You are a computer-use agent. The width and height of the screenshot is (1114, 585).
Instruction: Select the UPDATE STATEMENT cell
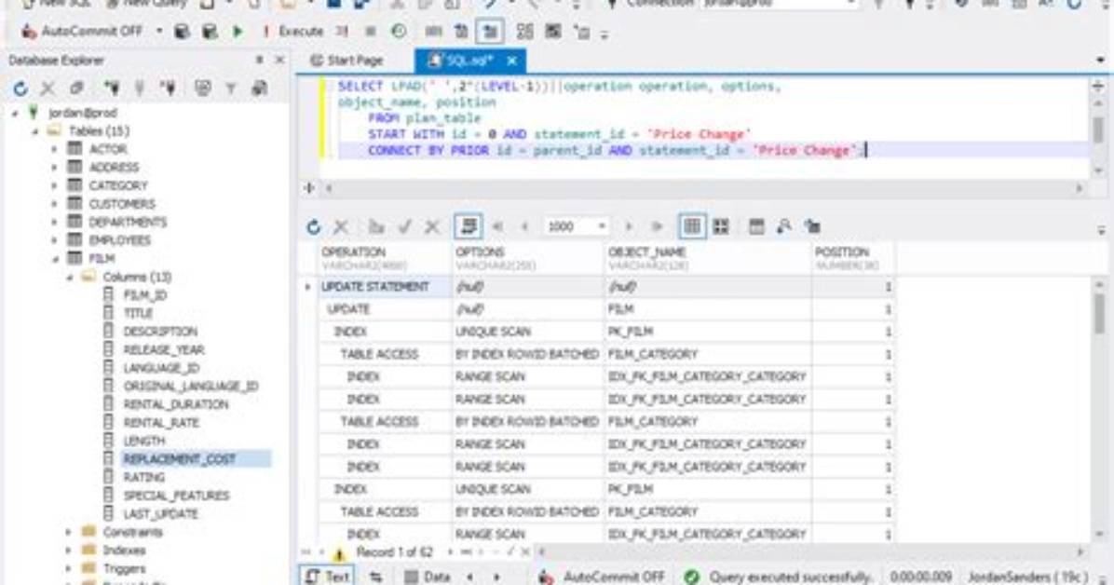[x=385, y=287]
